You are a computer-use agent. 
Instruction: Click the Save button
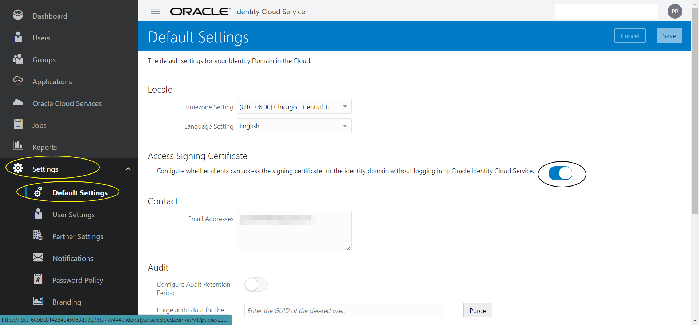click(x=669, y=36)
